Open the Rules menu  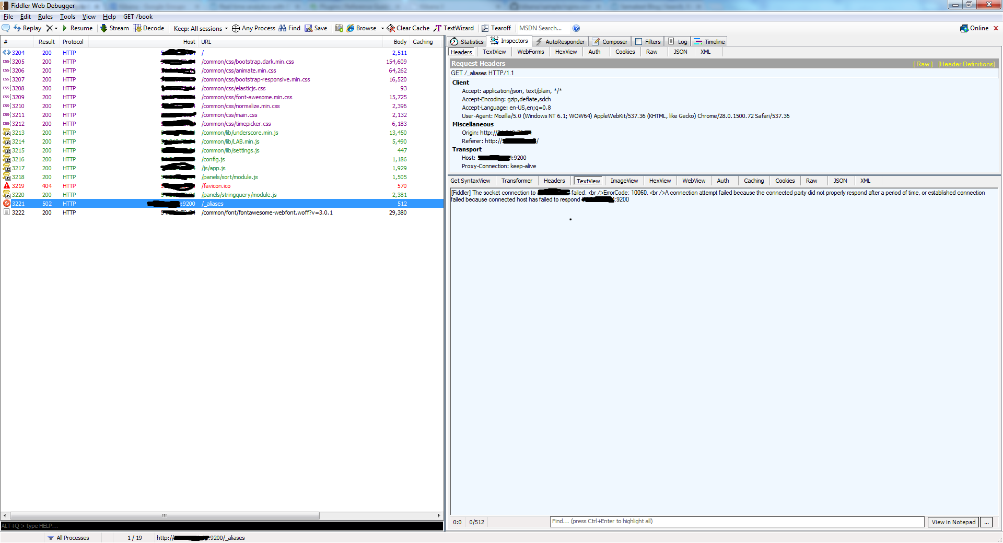coord(45,17)
